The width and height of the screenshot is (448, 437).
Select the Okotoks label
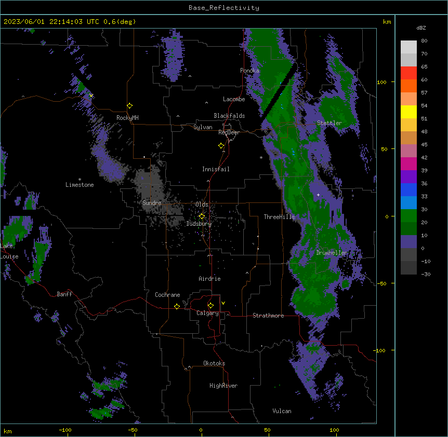pyautogui.click(x=214, y=363)
